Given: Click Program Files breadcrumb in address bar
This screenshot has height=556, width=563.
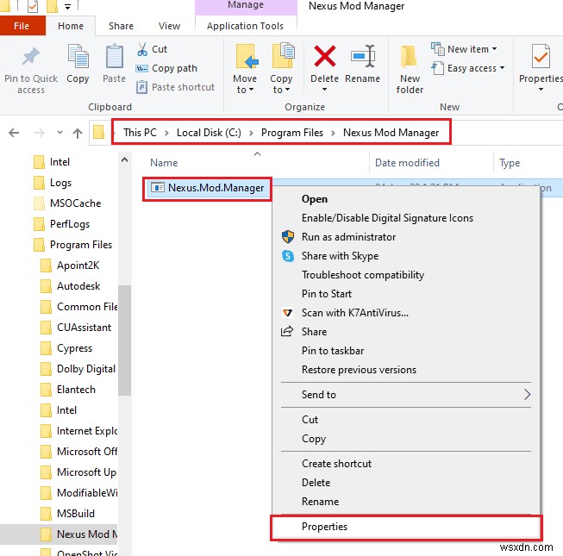Looking at the screenshot, I should click(x=292, y=133).
